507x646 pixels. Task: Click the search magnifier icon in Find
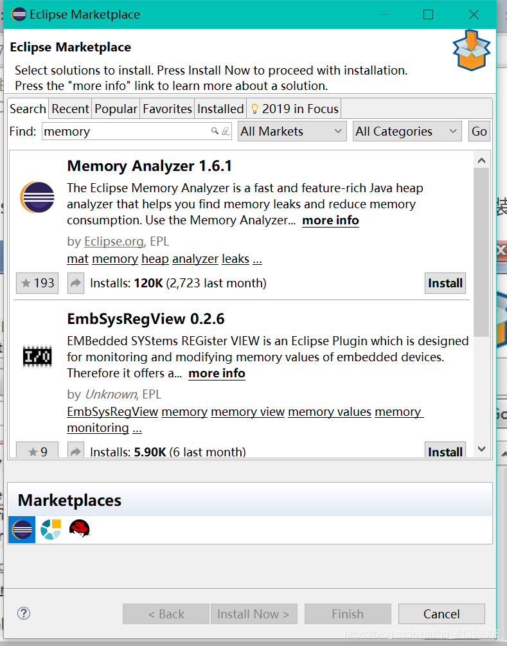coord(215,131)
